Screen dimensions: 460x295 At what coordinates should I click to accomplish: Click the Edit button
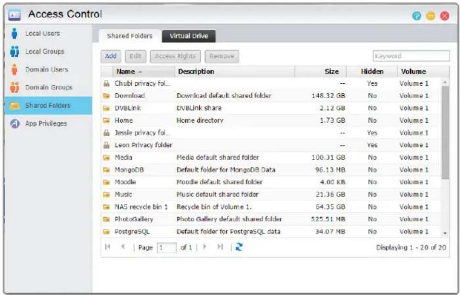click(135, 56)
